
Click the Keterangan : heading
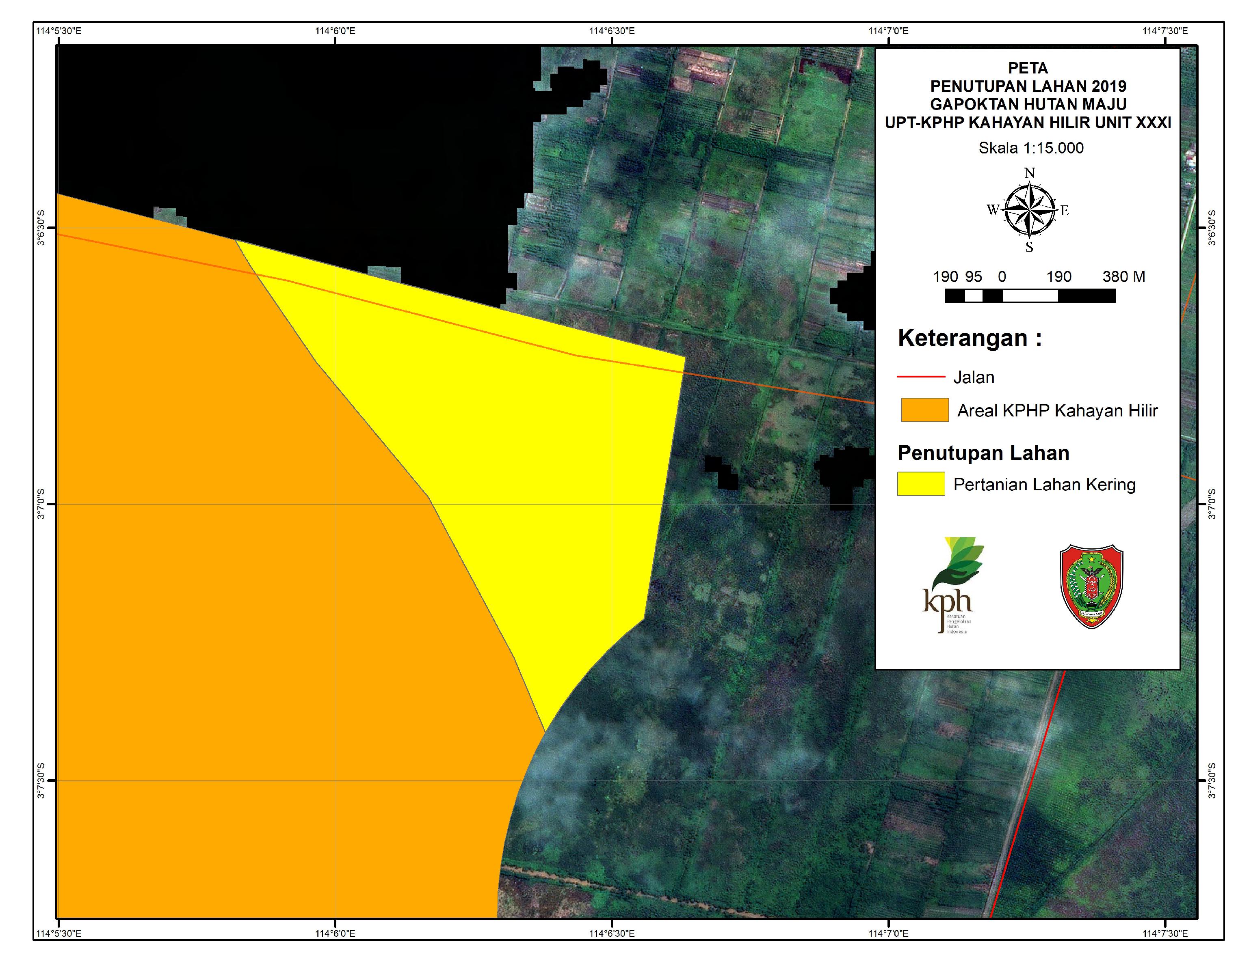970,338
